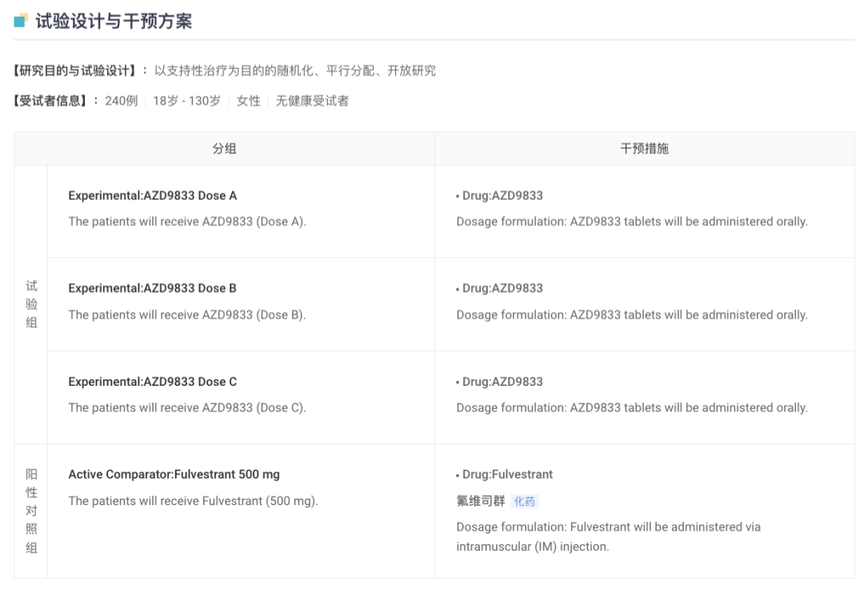The height and width of the screenshot is (590, 864).
Task: Click the Drug:Fulvestrant intervention entry
Action: [x=507, y=475]
